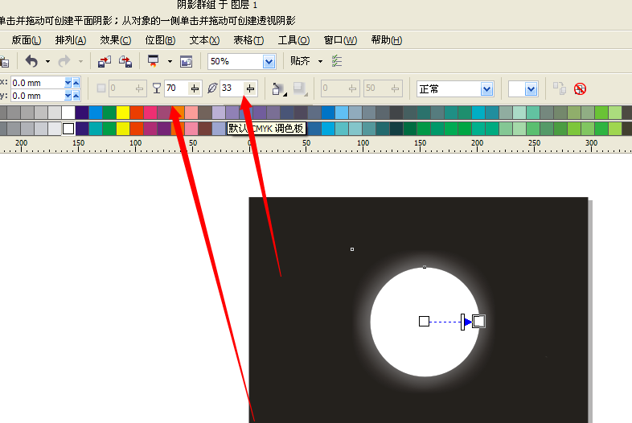Pick the hot pink swatch in top palette row

coord(150,112)
